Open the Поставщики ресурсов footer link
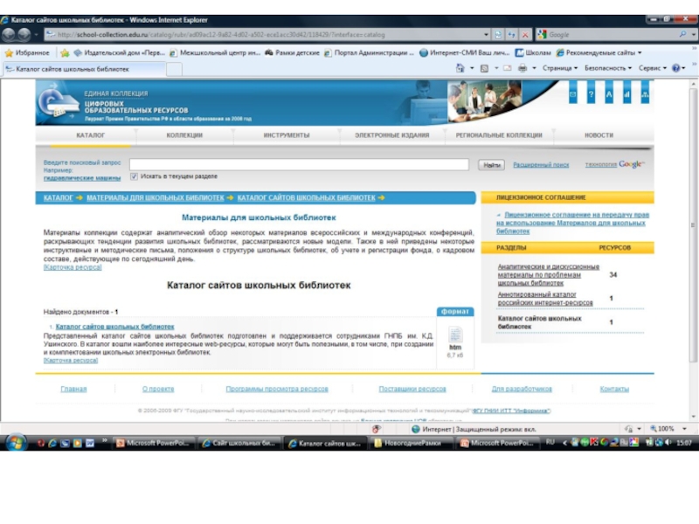The image size is (699, 524). (412, 389)
